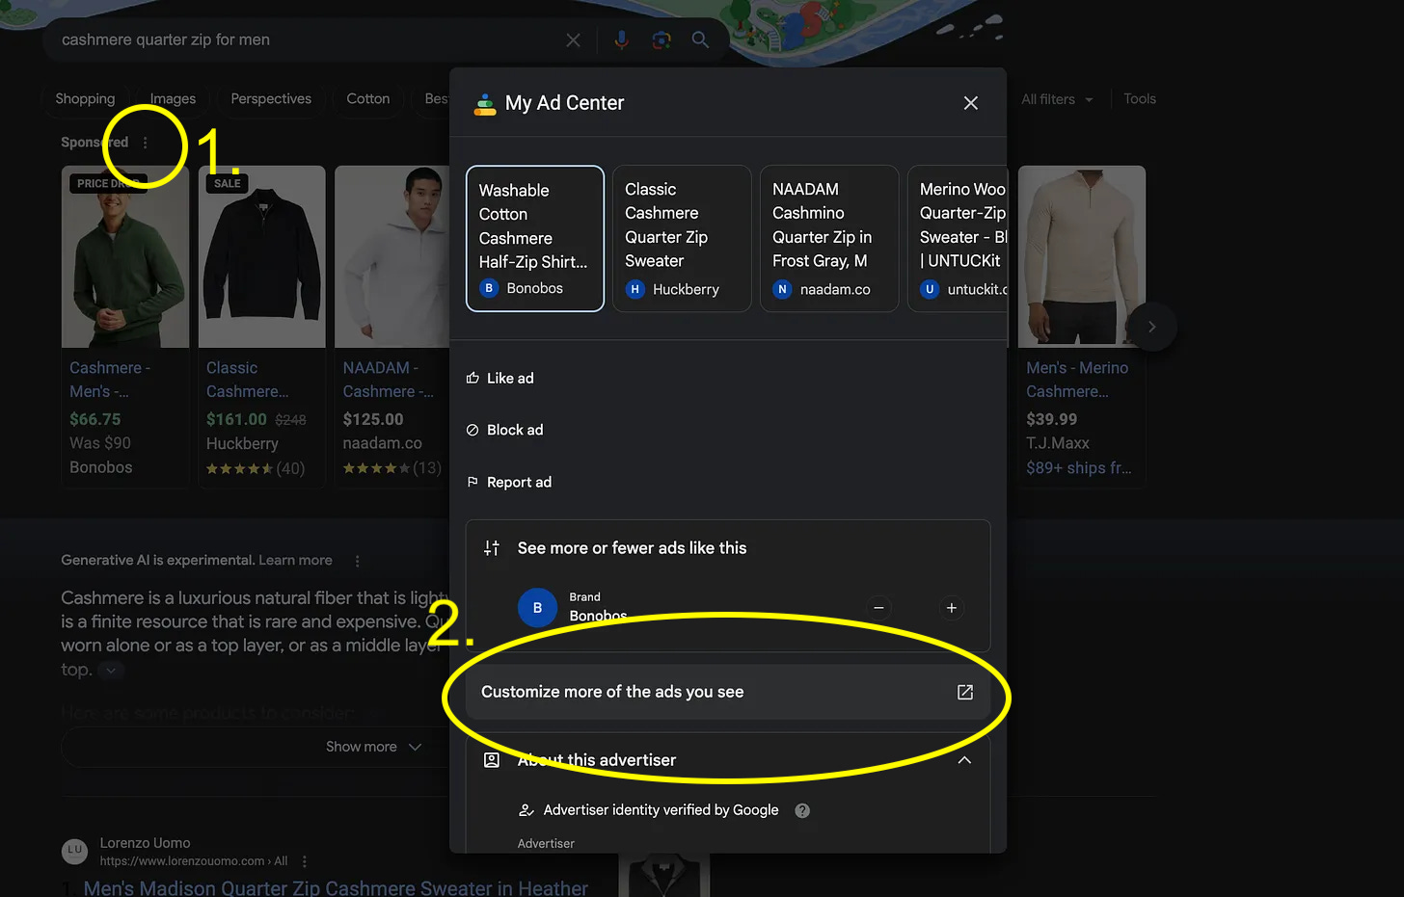Open the Men's Madison Quarter Zip Cashmere result
Image resolution: width=1404 pixels, height=897 pixels.
336,887
